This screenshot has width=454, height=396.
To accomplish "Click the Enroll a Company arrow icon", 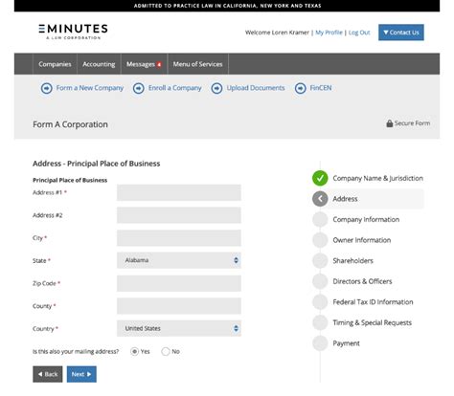I will click(139, 88).
